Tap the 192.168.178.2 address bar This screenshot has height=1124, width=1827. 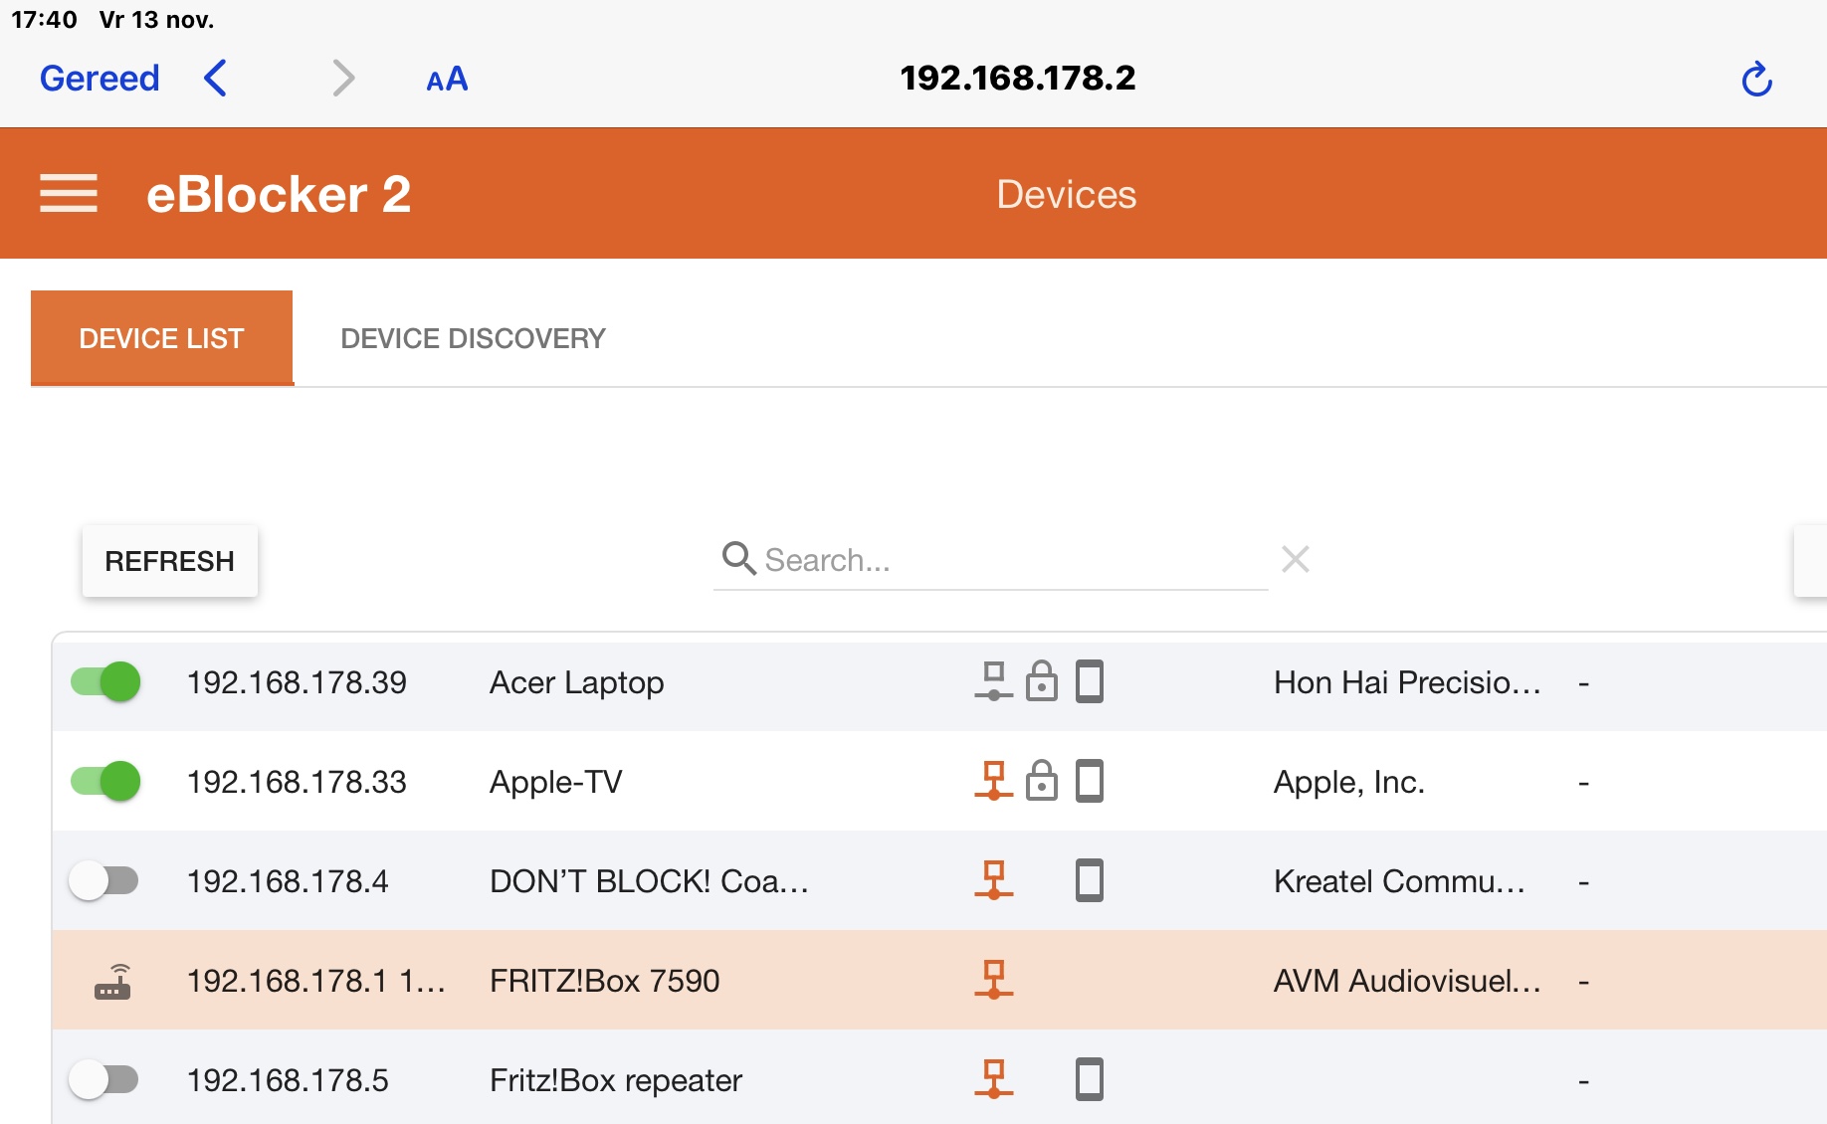pyautogui.click(x=1017, y=78)
